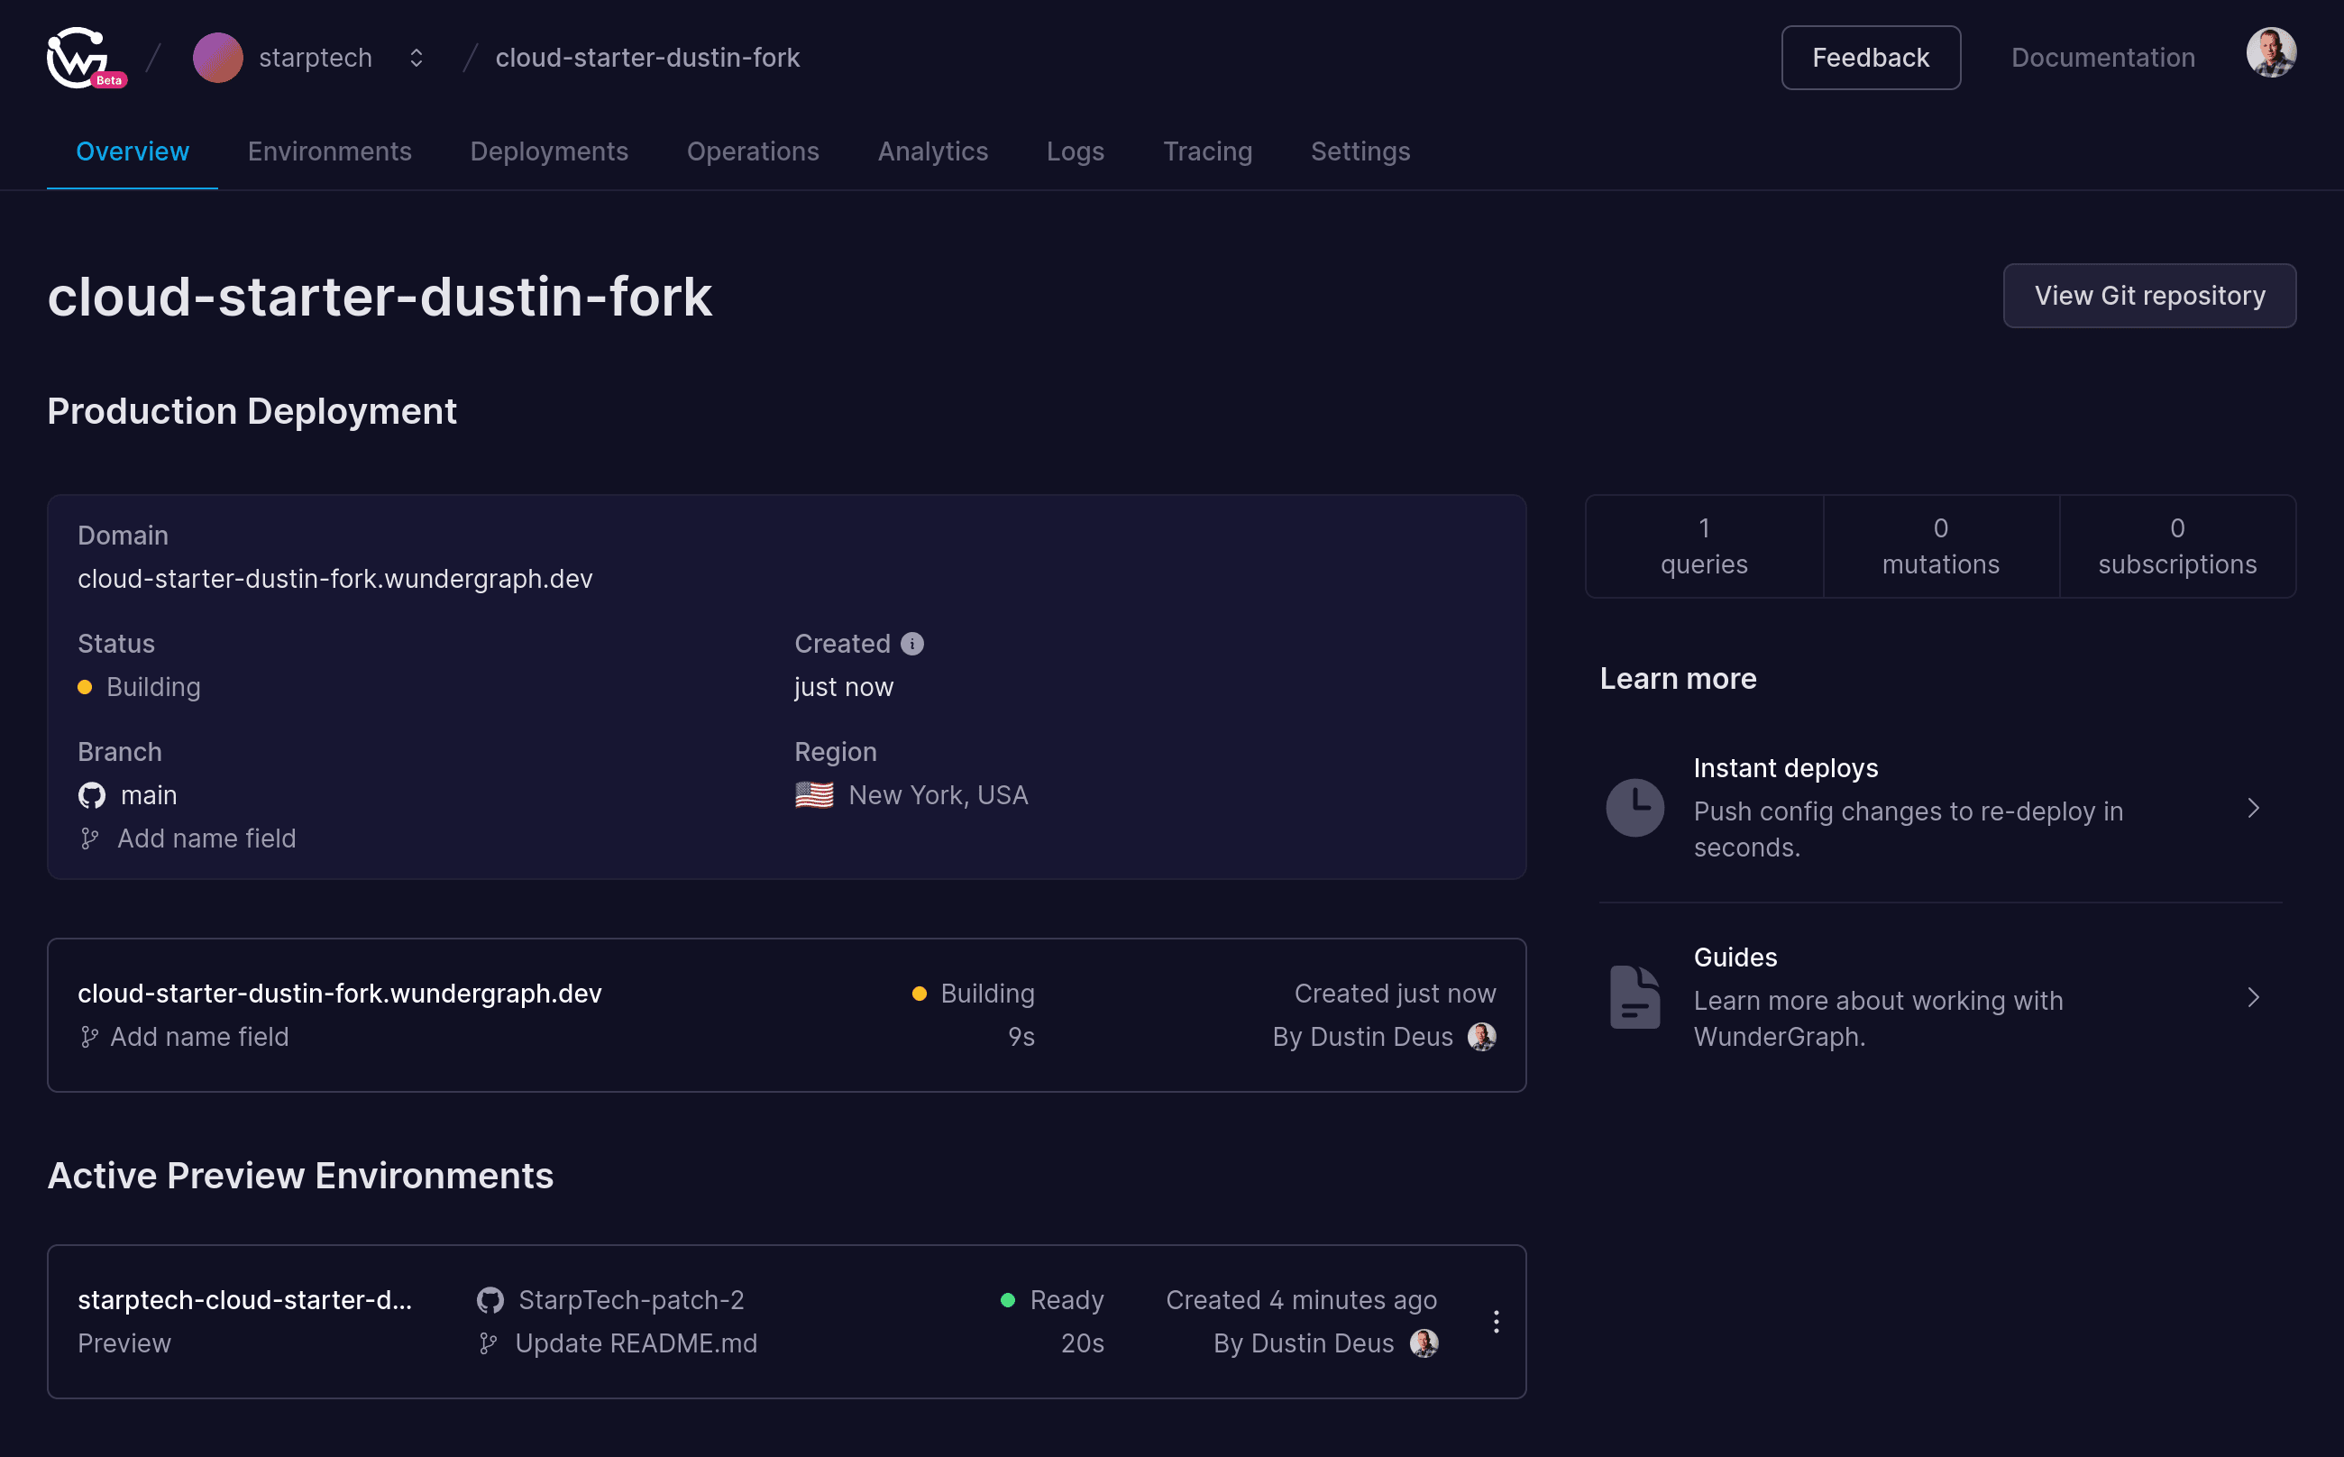Open the Guides chevron arrow
The image size is (2344, 1457).
(2254, 996)
